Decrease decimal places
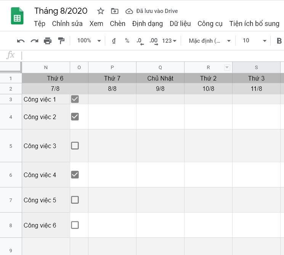Image resolution: width=284 pixels, height=255 pixels. point(140,41)
